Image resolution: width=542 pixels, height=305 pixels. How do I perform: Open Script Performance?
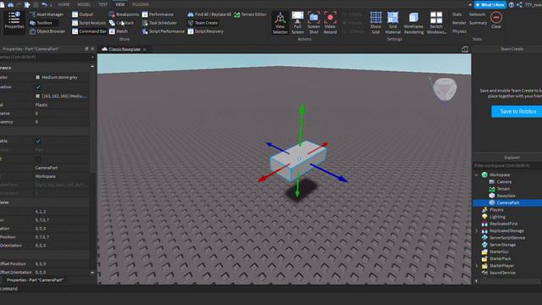(x=163, y=31)
